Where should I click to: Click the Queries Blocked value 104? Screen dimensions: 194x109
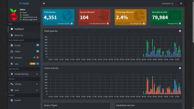pos(84,17)
